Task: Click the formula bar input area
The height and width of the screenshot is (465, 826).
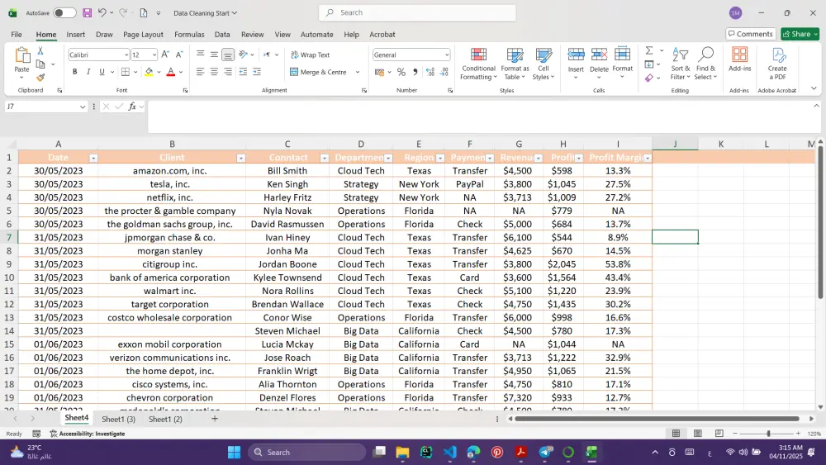Action: 479,117
